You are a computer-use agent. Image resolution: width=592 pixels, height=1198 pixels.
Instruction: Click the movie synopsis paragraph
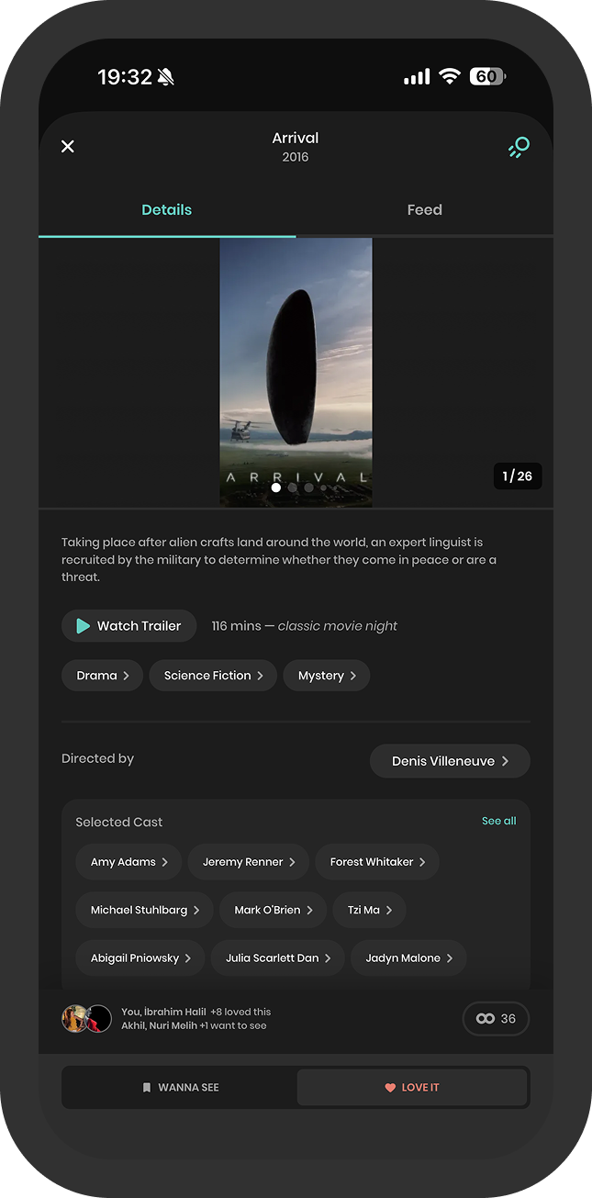tap(279, 560)
